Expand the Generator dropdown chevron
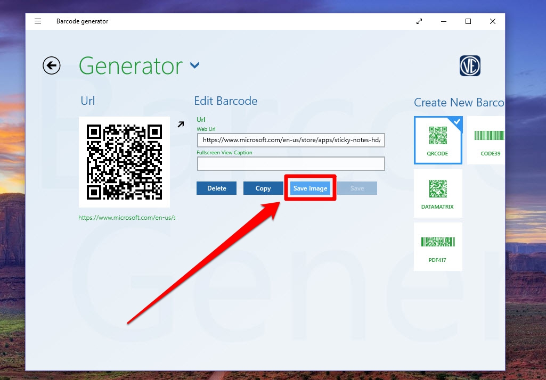 click(194, 65)
